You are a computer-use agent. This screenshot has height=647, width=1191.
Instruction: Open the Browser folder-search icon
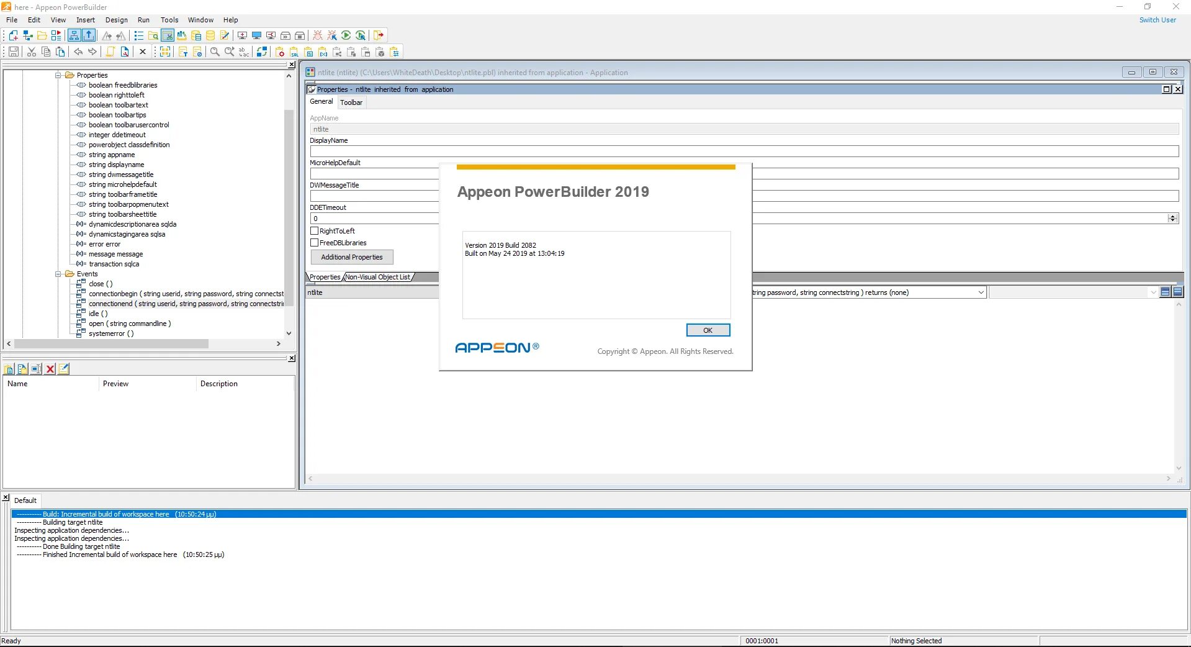[x=153, y=35]
